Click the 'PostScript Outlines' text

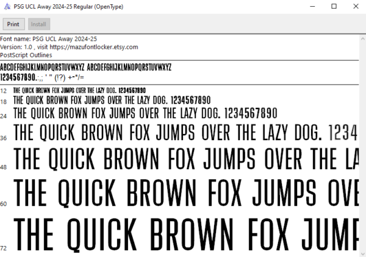tap(26, 55)
